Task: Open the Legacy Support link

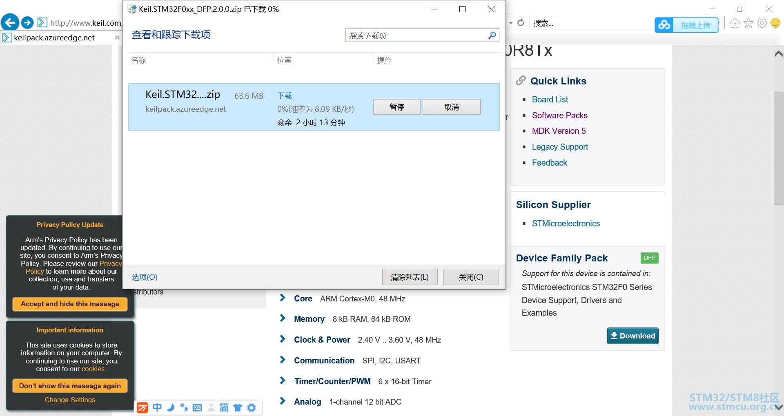Action: click(x=560, y=147)
